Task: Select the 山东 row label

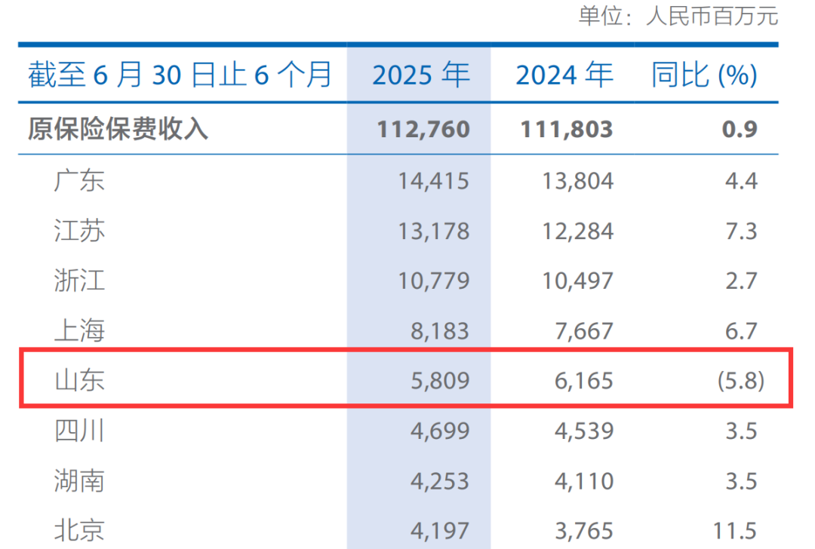Action: pyautogui.click(x=79, y=380)
